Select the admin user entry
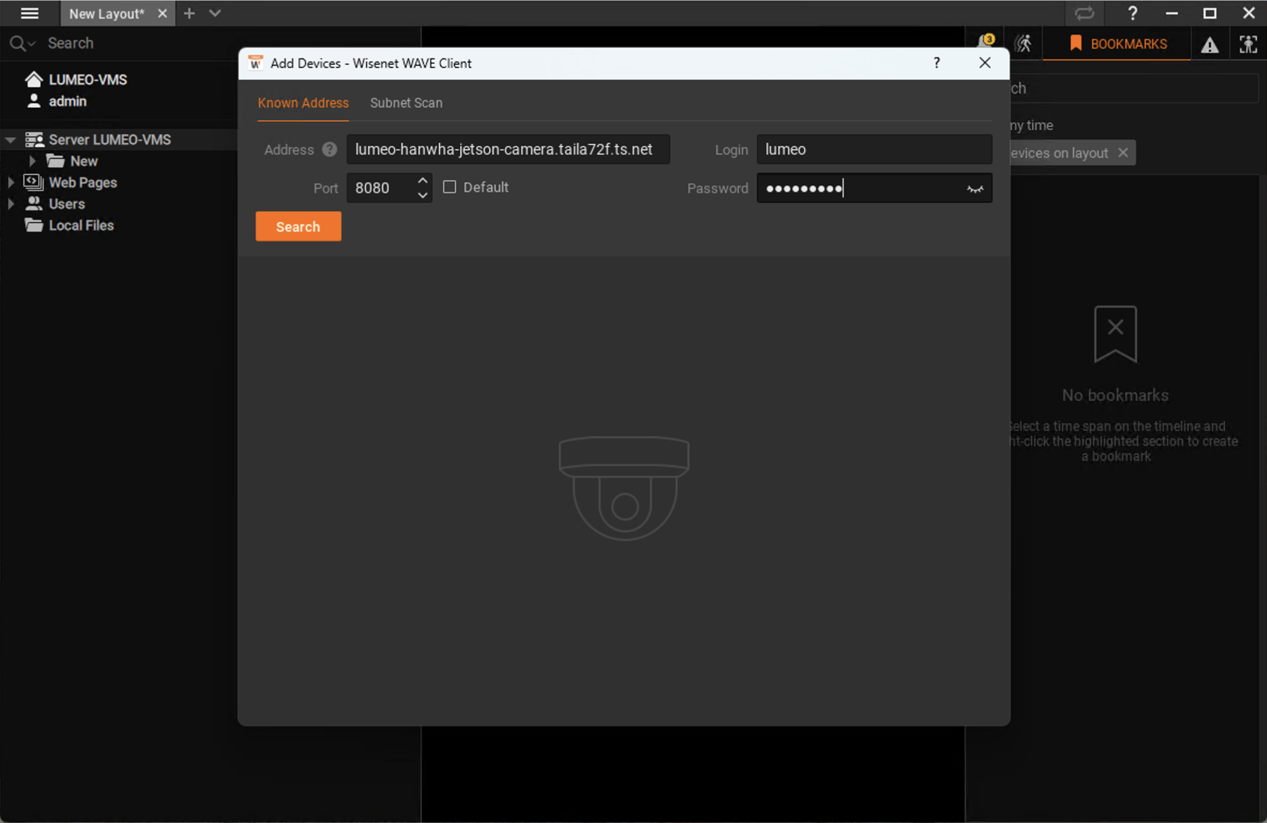1267x823 pixels. (57, 101)
